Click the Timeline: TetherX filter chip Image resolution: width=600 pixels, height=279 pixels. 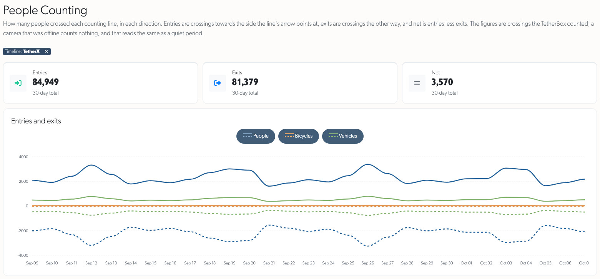pyautogui.click(x=27, y=51)
